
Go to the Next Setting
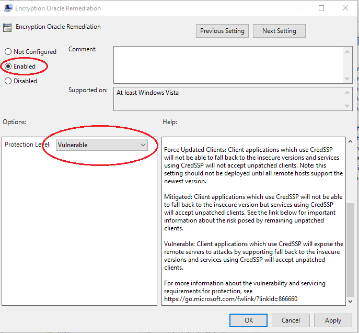279,31
